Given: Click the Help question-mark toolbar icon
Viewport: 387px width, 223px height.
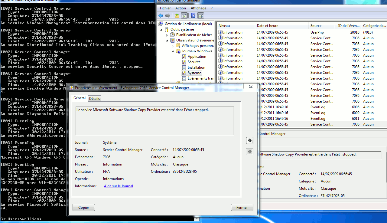Looking at the screenshot, I should tap(193, 16).
